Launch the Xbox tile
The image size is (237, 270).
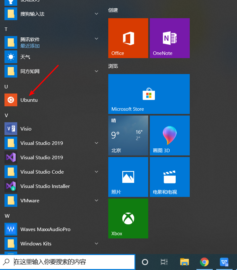(x=128, y=218)
